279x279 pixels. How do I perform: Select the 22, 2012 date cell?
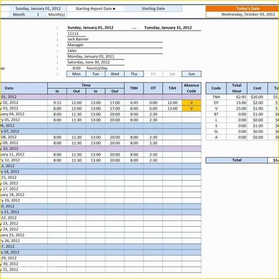(x=24, y=218)
